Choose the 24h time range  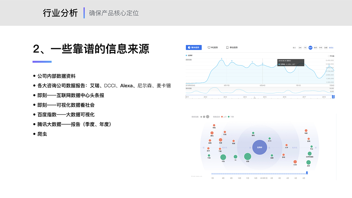300,48
